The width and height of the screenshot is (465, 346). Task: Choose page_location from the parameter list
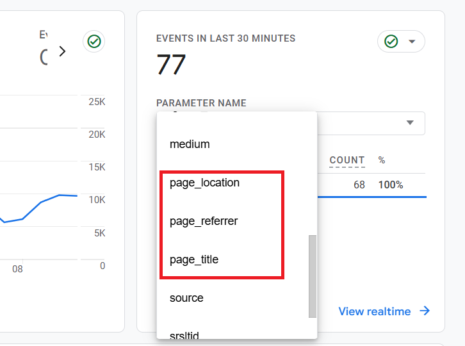tap(204, 183)
